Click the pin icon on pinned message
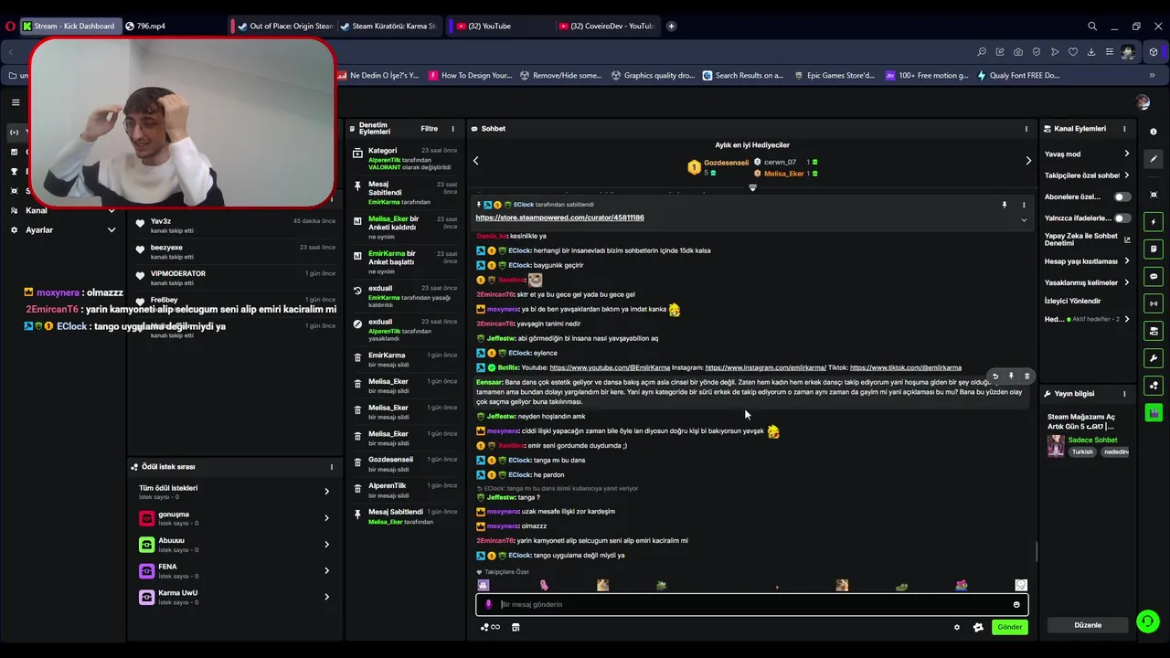 [x=1004, y=205]
